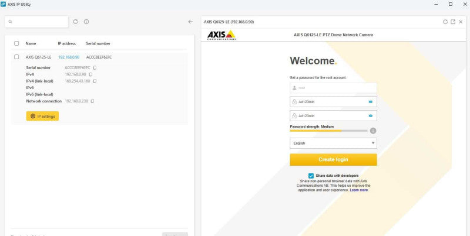Viewport: 470px width, 236px height.
Task: Click the IP settings button
Action: pyautogui.click(x=42, y=116)
